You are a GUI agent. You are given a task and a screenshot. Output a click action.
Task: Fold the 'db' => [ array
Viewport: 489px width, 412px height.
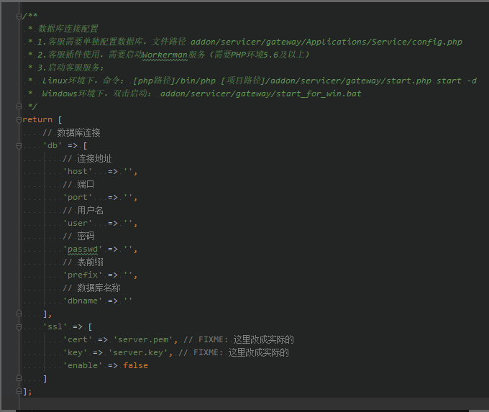19,146
